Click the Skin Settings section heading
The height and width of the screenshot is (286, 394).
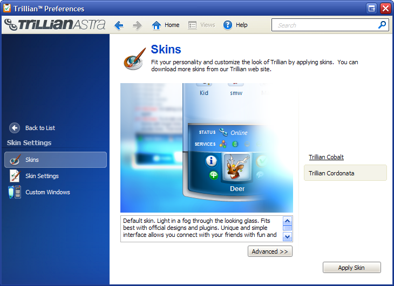click(x=29, y=143)
